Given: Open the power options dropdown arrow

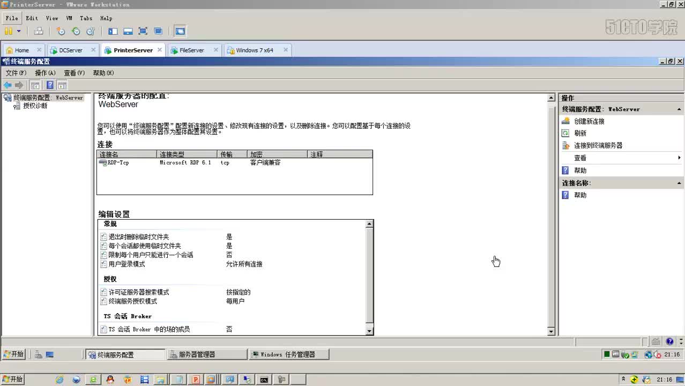Looking at the screenshot, I should (x=19, y=31).
